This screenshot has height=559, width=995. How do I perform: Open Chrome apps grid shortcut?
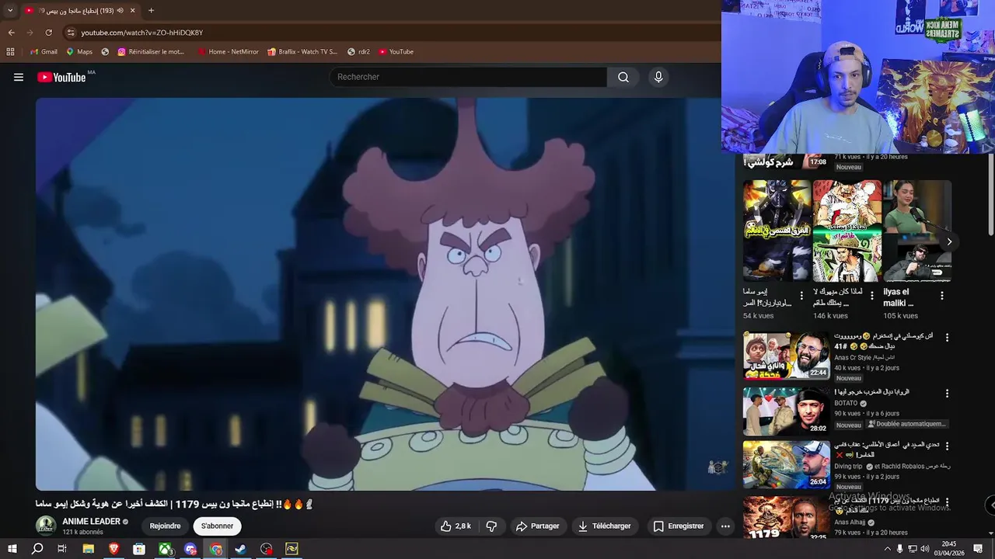point(10,52)
